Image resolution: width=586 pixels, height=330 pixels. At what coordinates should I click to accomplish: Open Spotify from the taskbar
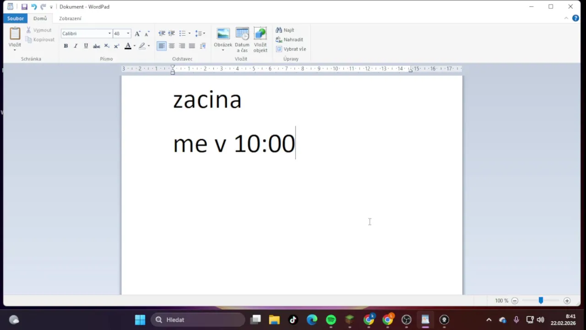point(331,319)
